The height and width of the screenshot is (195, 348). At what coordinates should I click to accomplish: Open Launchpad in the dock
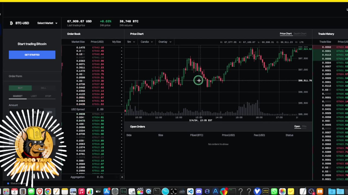coord(6,191)
